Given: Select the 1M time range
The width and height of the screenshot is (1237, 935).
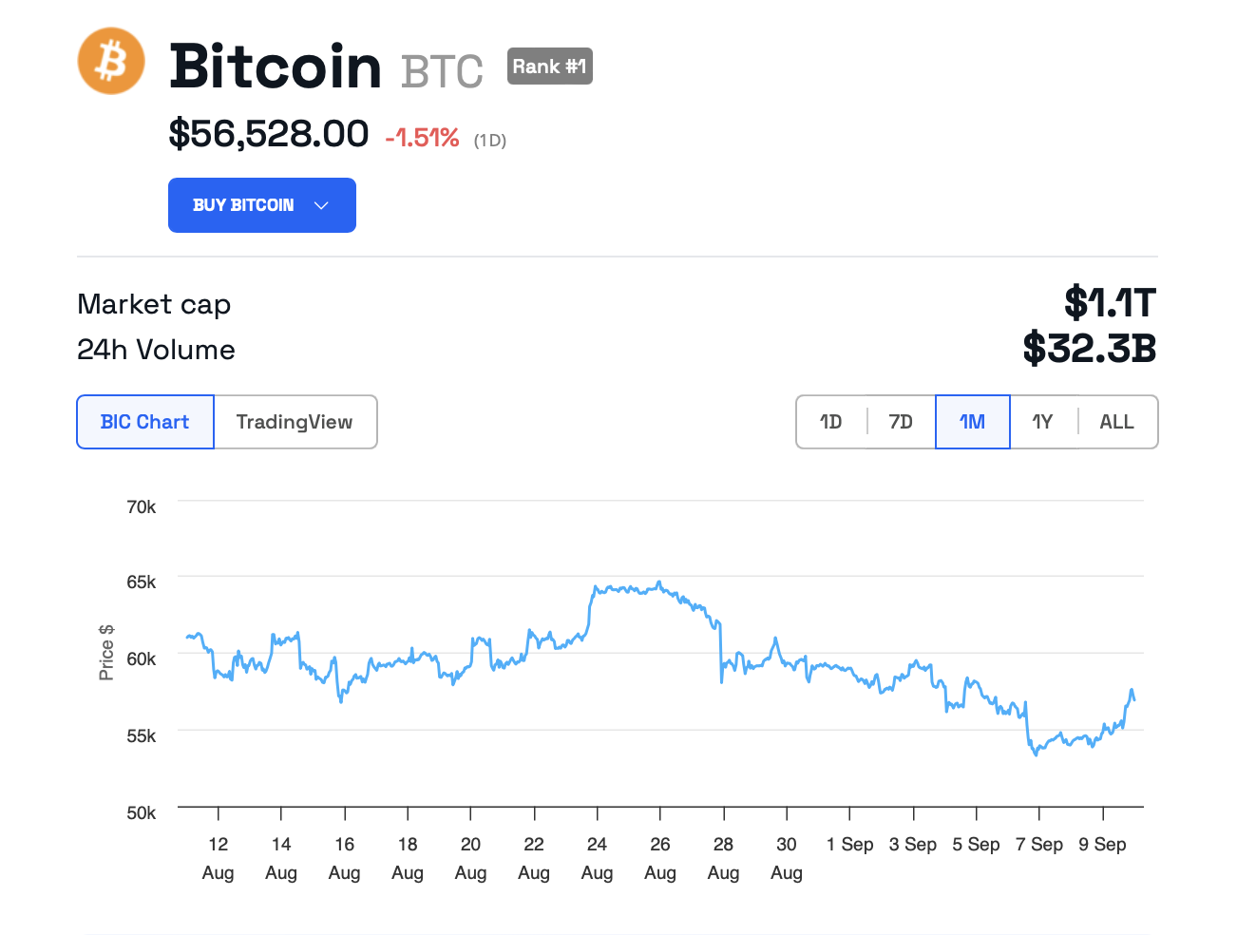Looking at the screenshot, I should click(972, 422).
